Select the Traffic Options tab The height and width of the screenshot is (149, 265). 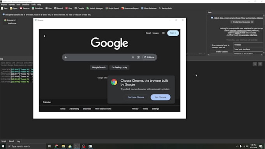(222, 52)
